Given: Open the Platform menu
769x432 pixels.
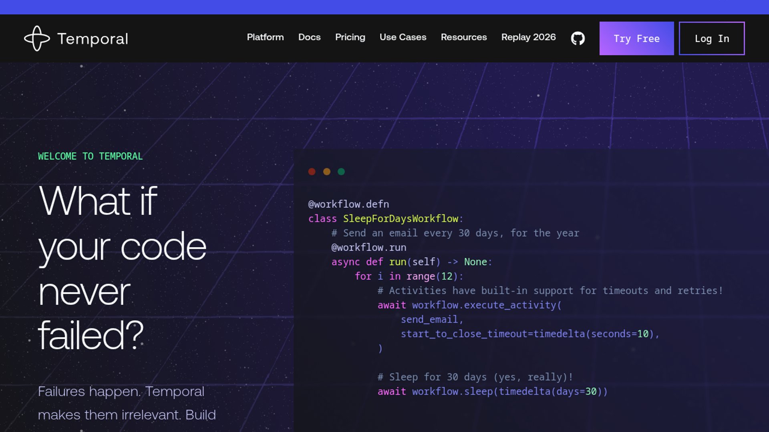Looking at the screenshot, I should (265, 37).
